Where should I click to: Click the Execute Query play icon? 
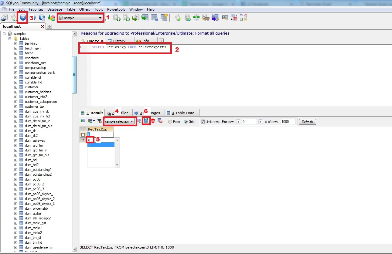coord(23,18)
